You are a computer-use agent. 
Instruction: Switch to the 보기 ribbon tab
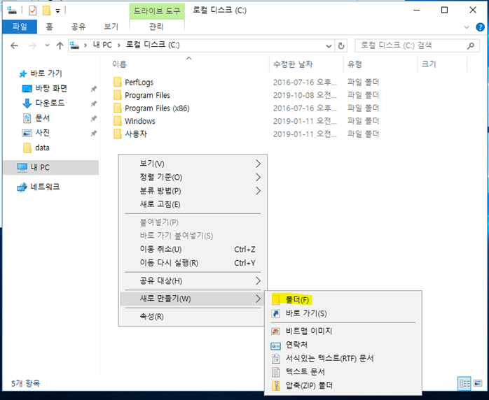click(x=111, y=27)
